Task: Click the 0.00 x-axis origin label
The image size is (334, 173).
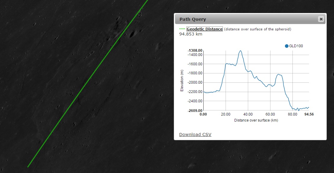Action: (x=203, y=114)
